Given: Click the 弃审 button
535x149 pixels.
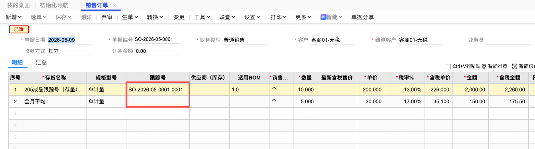Looking at the screenshot, I should click(107, 17).
